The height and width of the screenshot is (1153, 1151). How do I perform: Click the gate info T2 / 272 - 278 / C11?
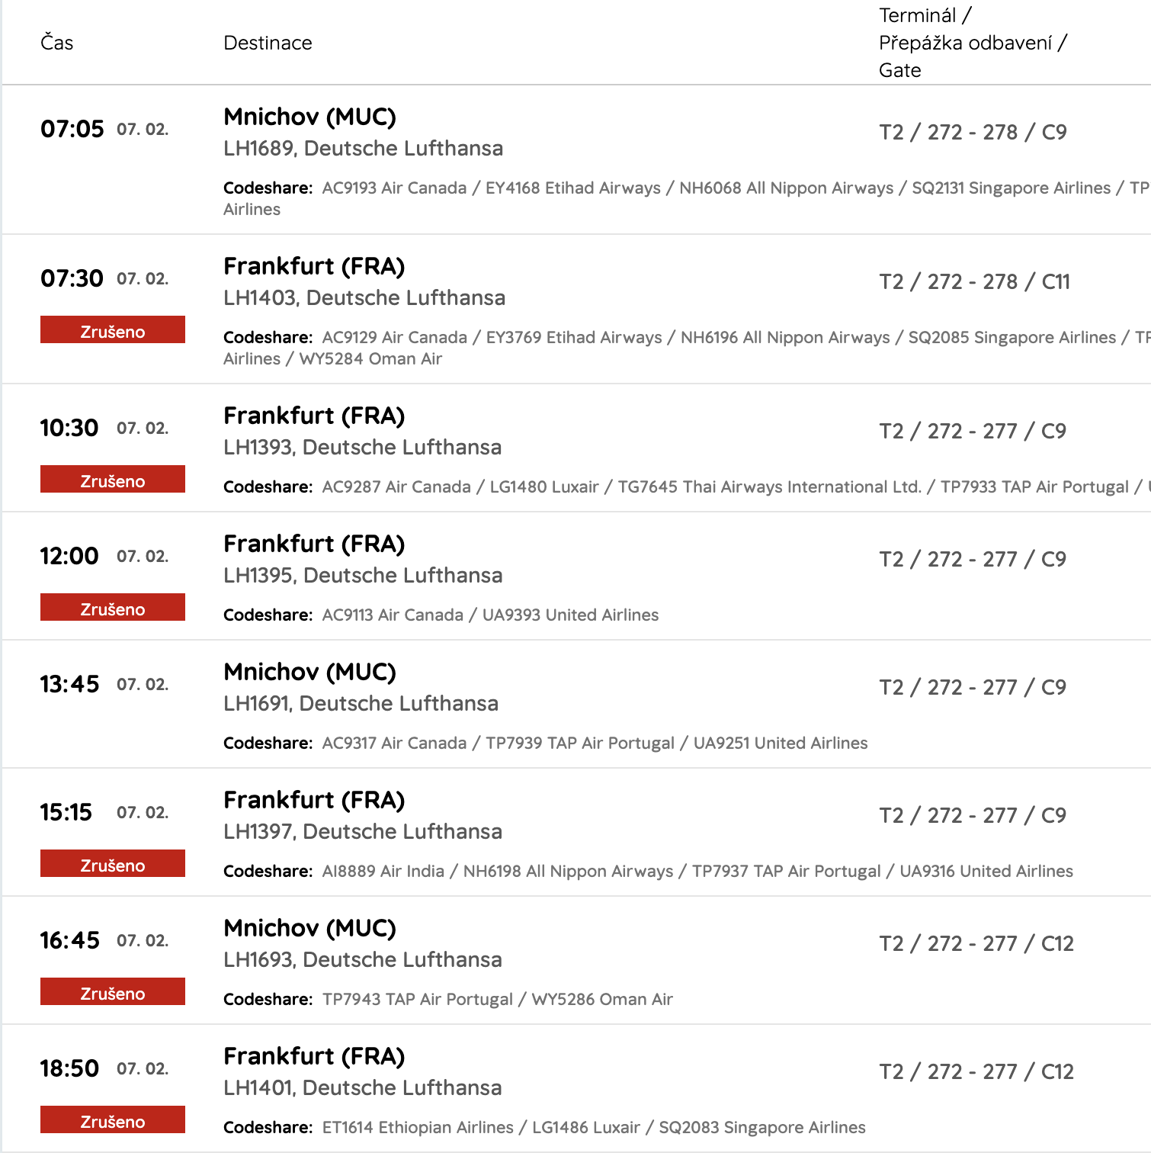pos(974,282)
